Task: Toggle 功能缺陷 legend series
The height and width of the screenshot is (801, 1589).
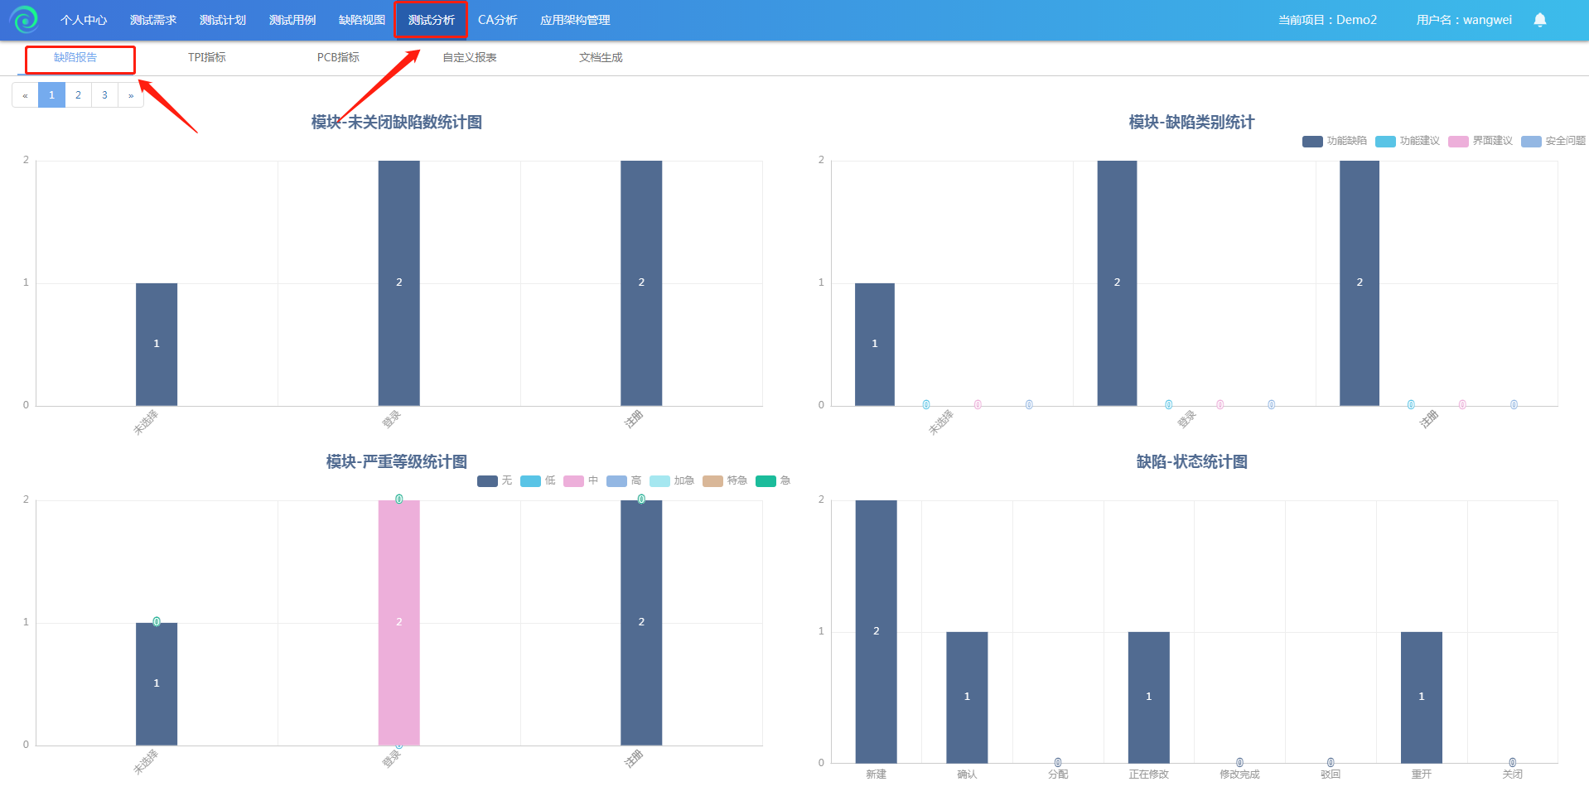Action: (1334, 141)
